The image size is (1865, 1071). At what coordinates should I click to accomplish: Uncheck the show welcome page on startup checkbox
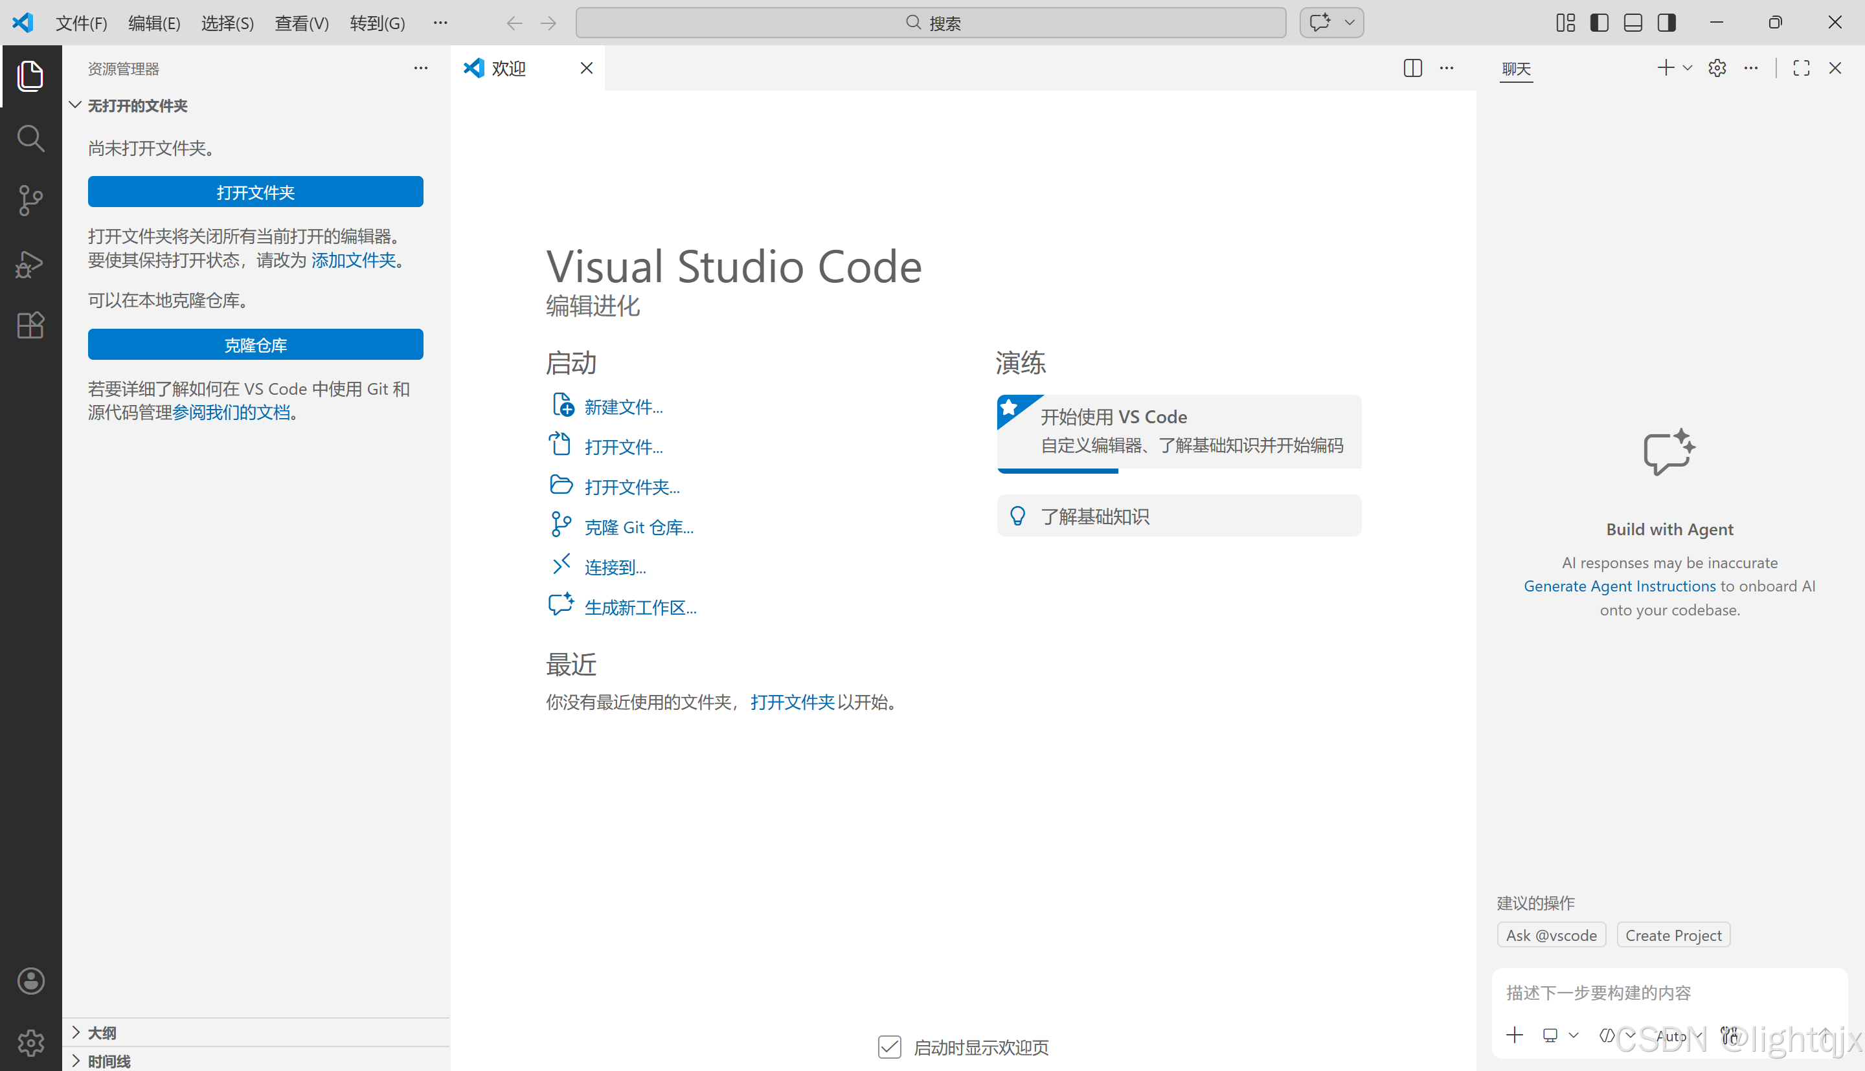coord(889,1046)
